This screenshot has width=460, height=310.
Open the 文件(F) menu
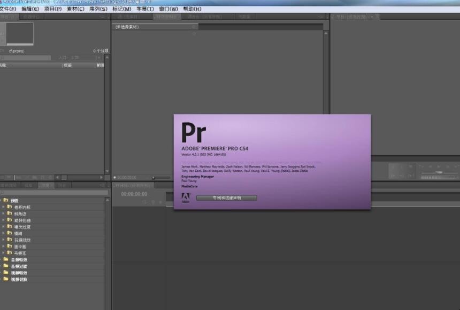coord(9,9)
